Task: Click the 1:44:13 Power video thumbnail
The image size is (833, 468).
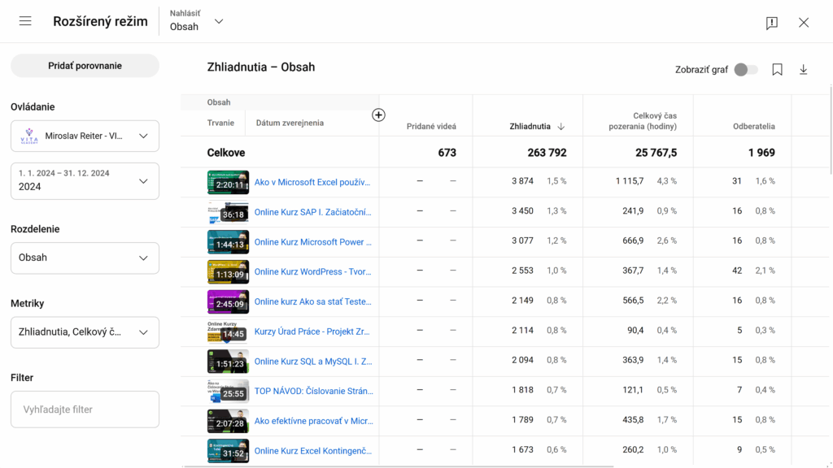Action: (228, 242)
